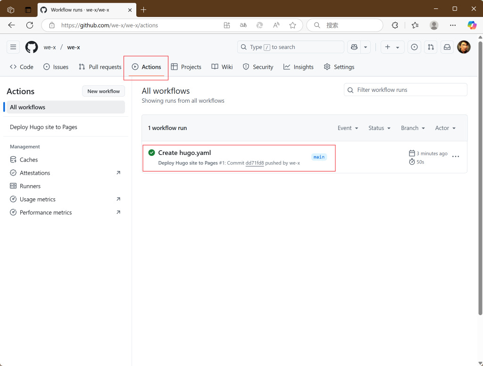Image resolution: width=483 pixels, height=366 pixels.
Task: Open commit dd71fd8 link
Action: coord(255,163)
